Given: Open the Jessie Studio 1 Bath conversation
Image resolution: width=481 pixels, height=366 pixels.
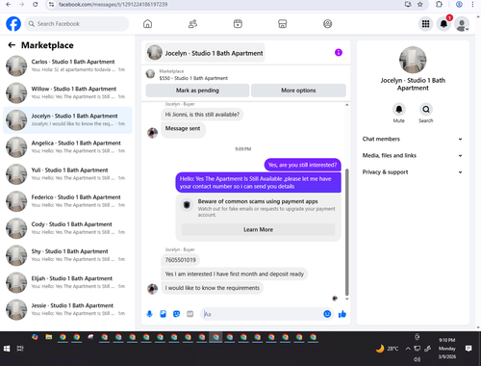Looking at the screenshot, I should coord(67,309).
